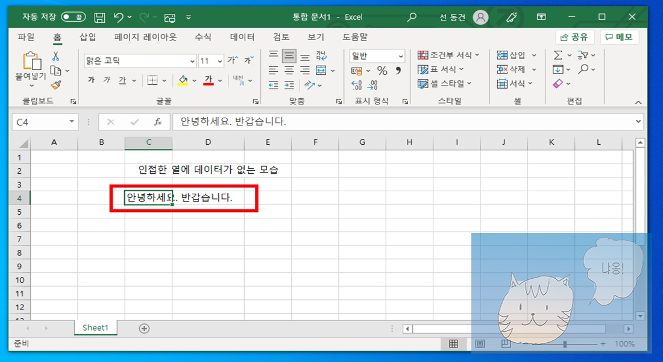Toggle Wrap Text
This screenshot has height=362, width=663.
pyautogui.click(x=321, y=56)
